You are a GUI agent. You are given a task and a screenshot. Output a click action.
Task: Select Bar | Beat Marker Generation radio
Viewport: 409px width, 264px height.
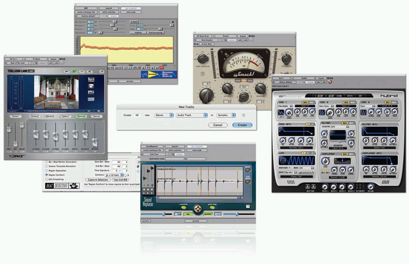tap(47, 162)
